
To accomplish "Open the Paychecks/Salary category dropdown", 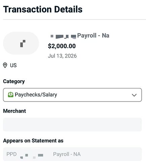I will point(72,95).
